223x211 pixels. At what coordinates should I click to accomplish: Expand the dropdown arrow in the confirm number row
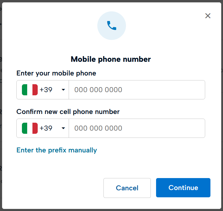tap(63, 128)
